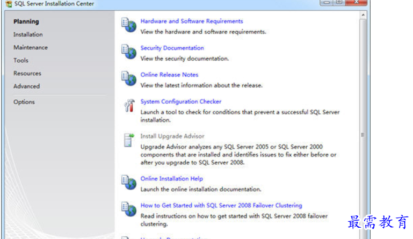Click the Hardware and Software Requirements globe icon
Viewport: 413px width, 239px height.
[x=129, y=25]
